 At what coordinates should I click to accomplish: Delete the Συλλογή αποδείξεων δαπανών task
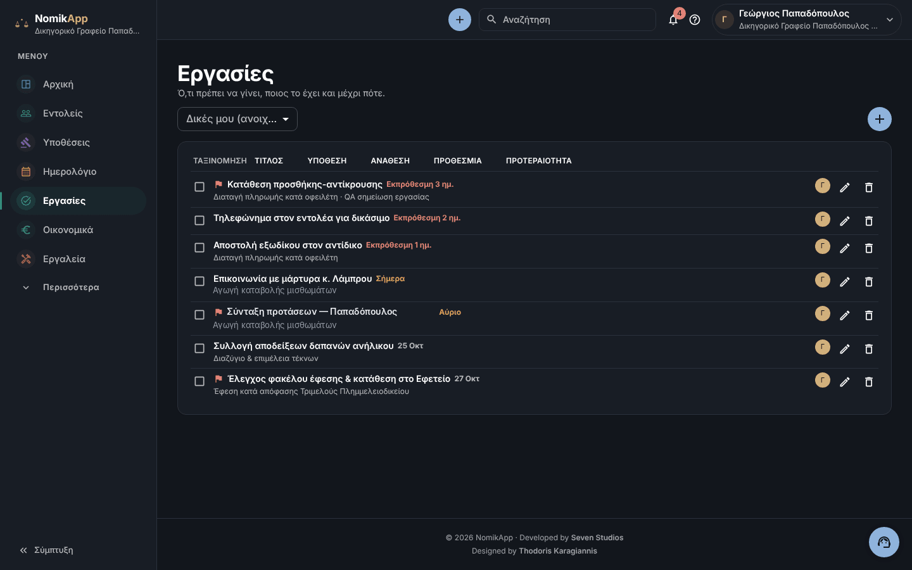click(869, 349)
